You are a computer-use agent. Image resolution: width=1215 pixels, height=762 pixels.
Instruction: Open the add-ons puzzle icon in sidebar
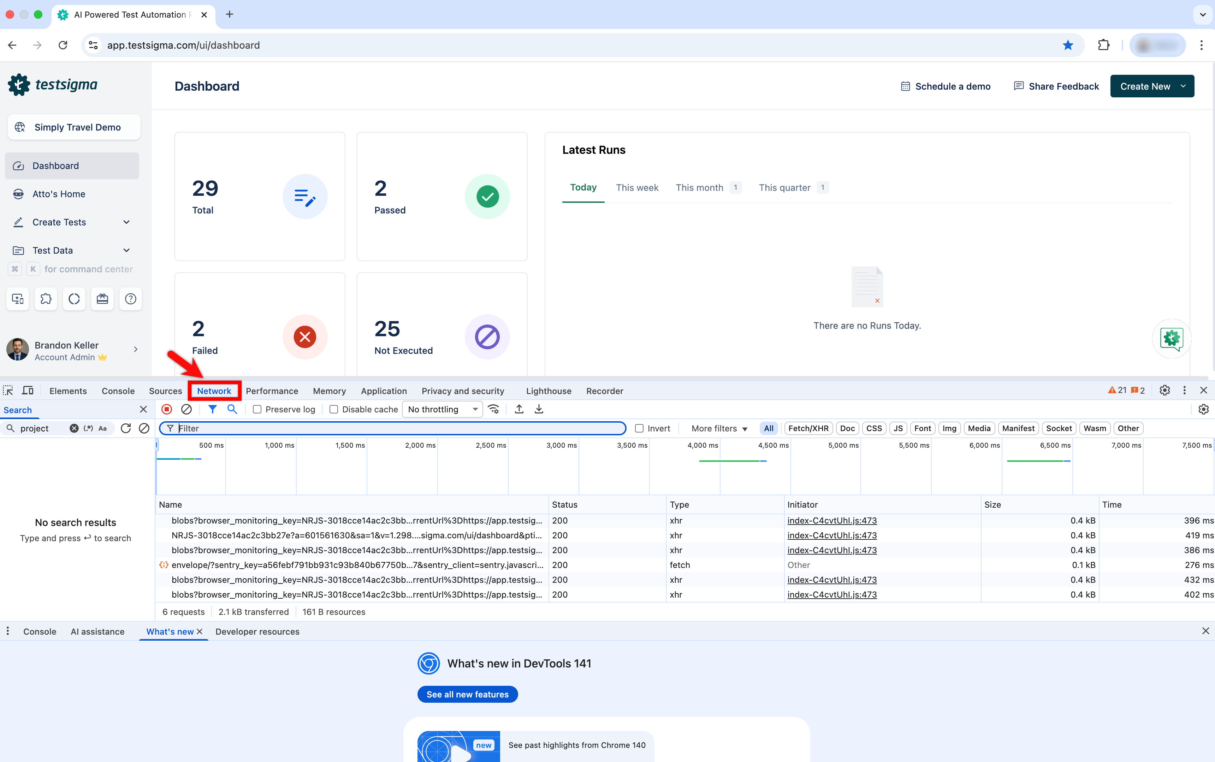(46, 299)
